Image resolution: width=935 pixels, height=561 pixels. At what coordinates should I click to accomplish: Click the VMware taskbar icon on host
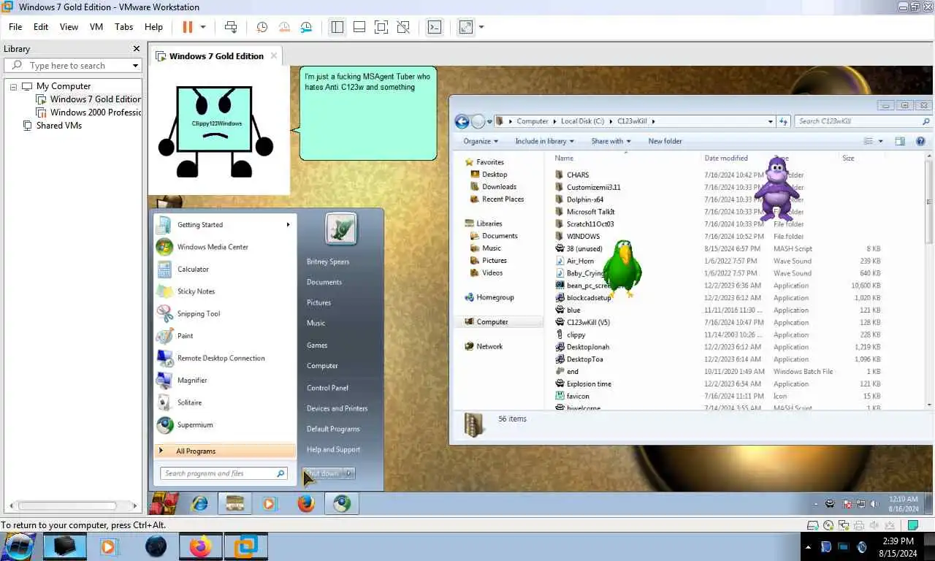(245, 546)
